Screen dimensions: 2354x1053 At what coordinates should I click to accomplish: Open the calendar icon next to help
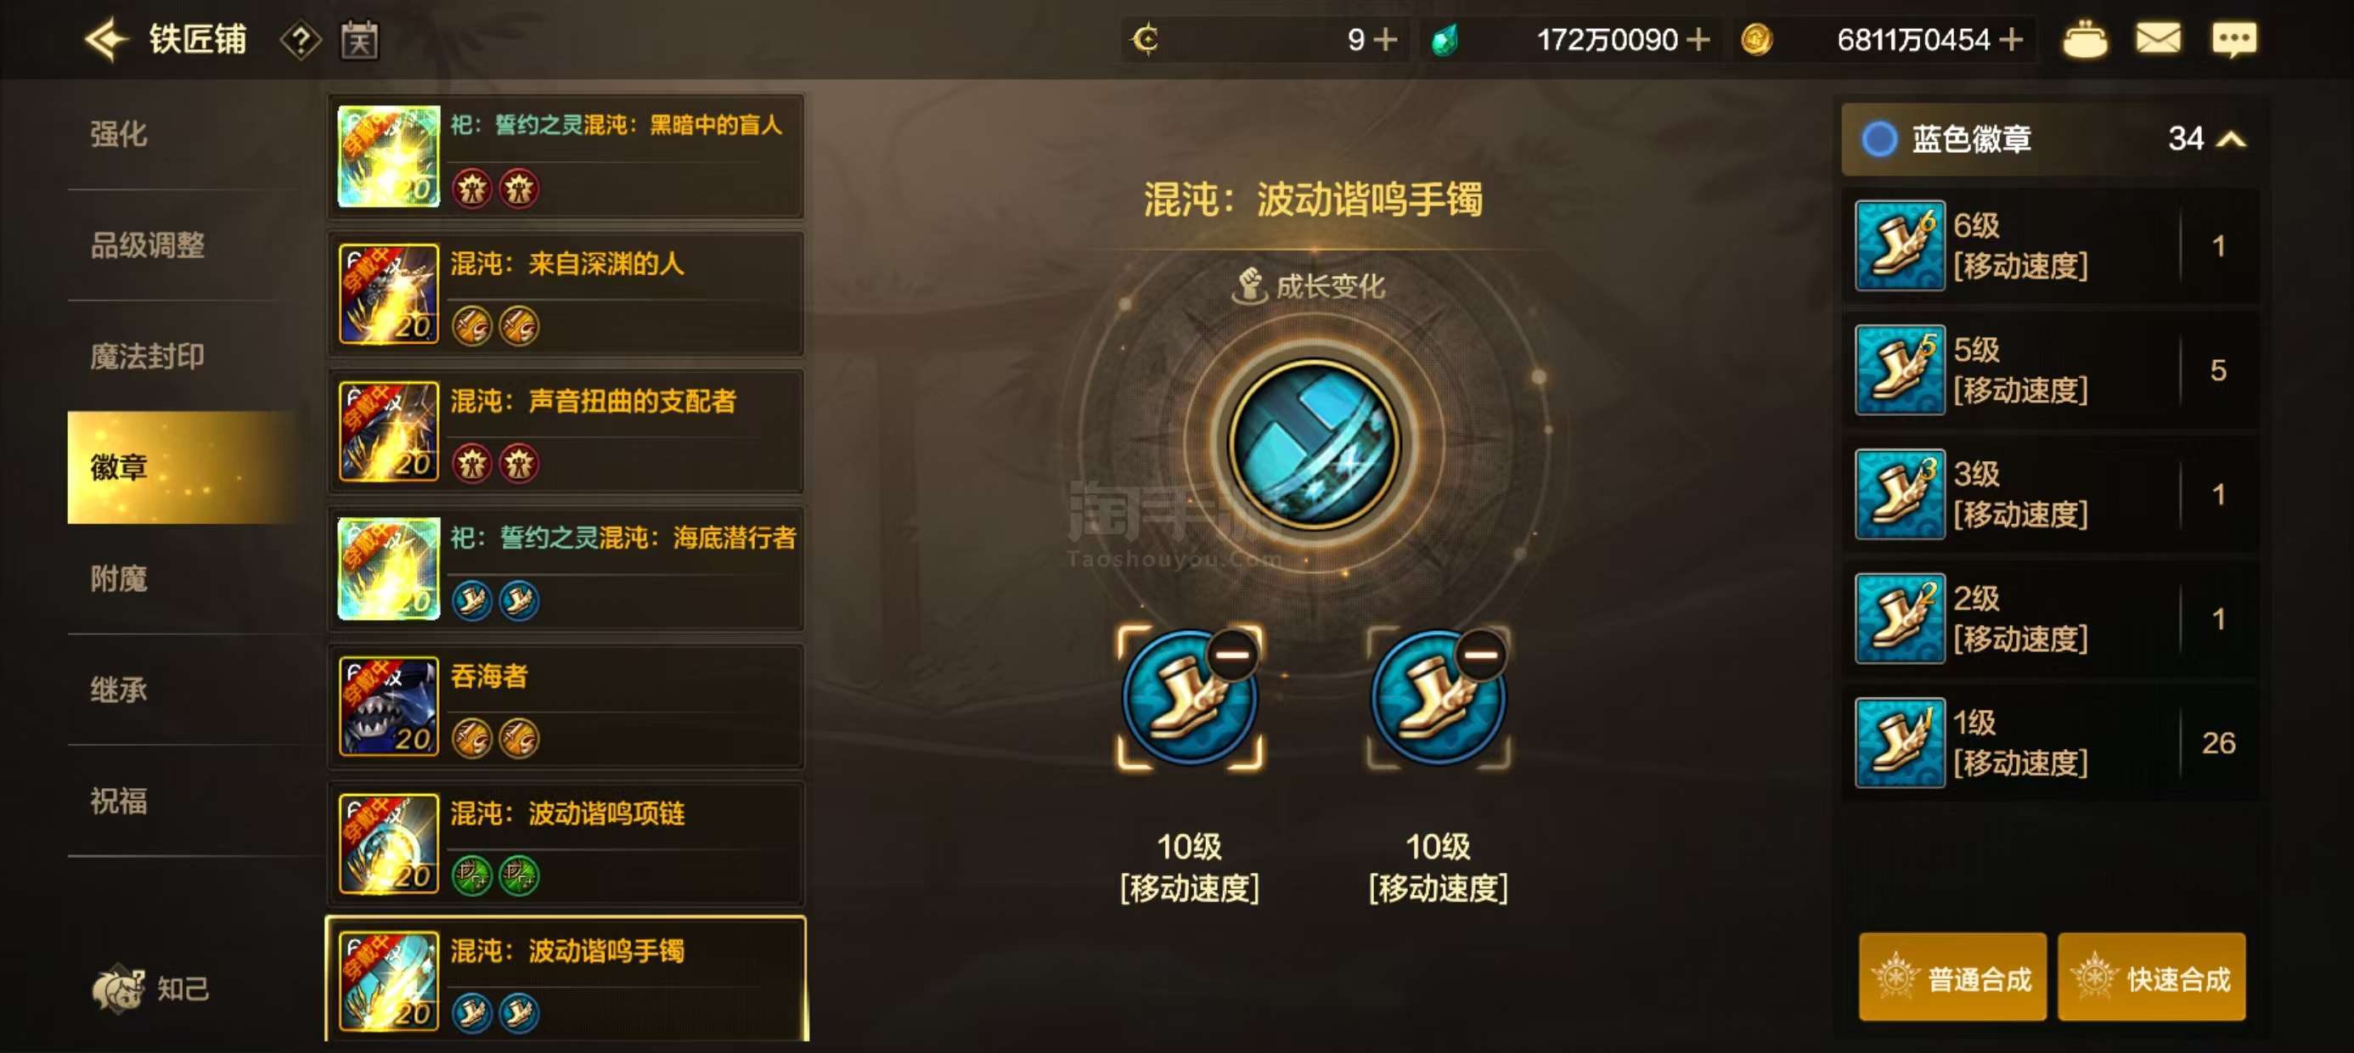359,40
